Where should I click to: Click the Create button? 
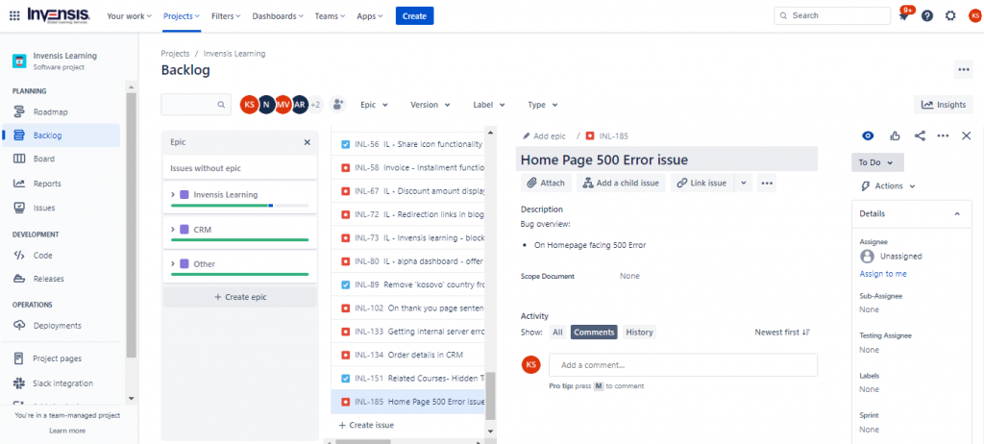point(414,15)
